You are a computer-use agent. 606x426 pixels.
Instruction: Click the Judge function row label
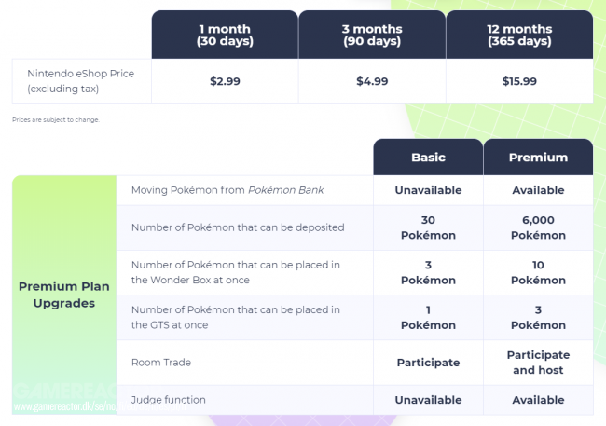point(168,400)
